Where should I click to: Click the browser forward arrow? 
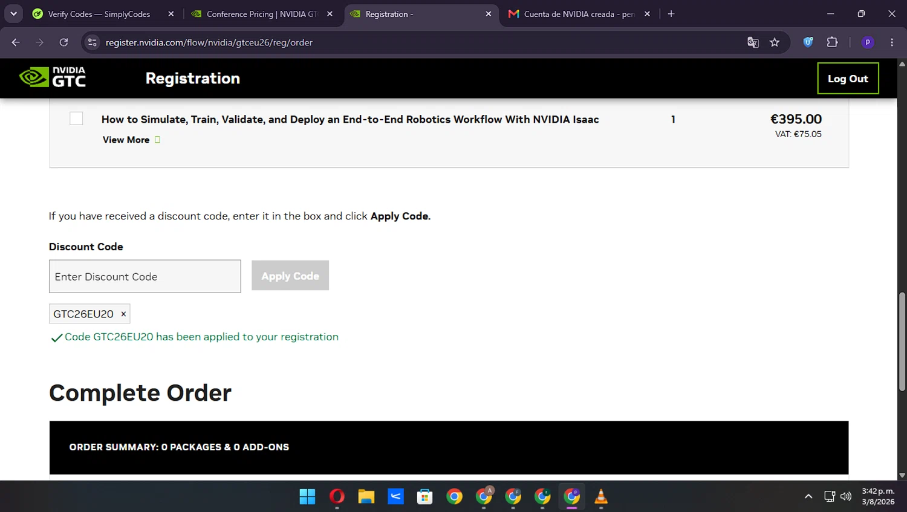tap(39, 42)
